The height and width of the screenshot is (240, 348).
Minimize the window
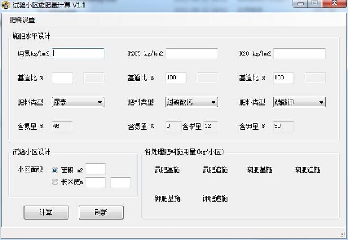(300, 4)
